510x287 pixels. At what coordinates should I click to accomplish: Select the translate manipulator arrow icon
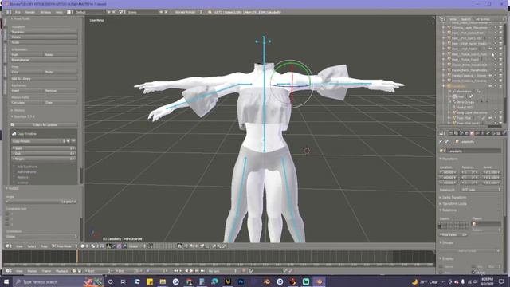coord(114,246)
